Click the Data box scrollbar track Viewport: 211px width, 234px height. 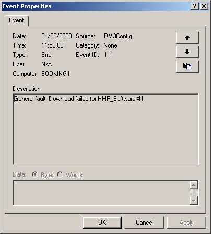pos(194,193)
